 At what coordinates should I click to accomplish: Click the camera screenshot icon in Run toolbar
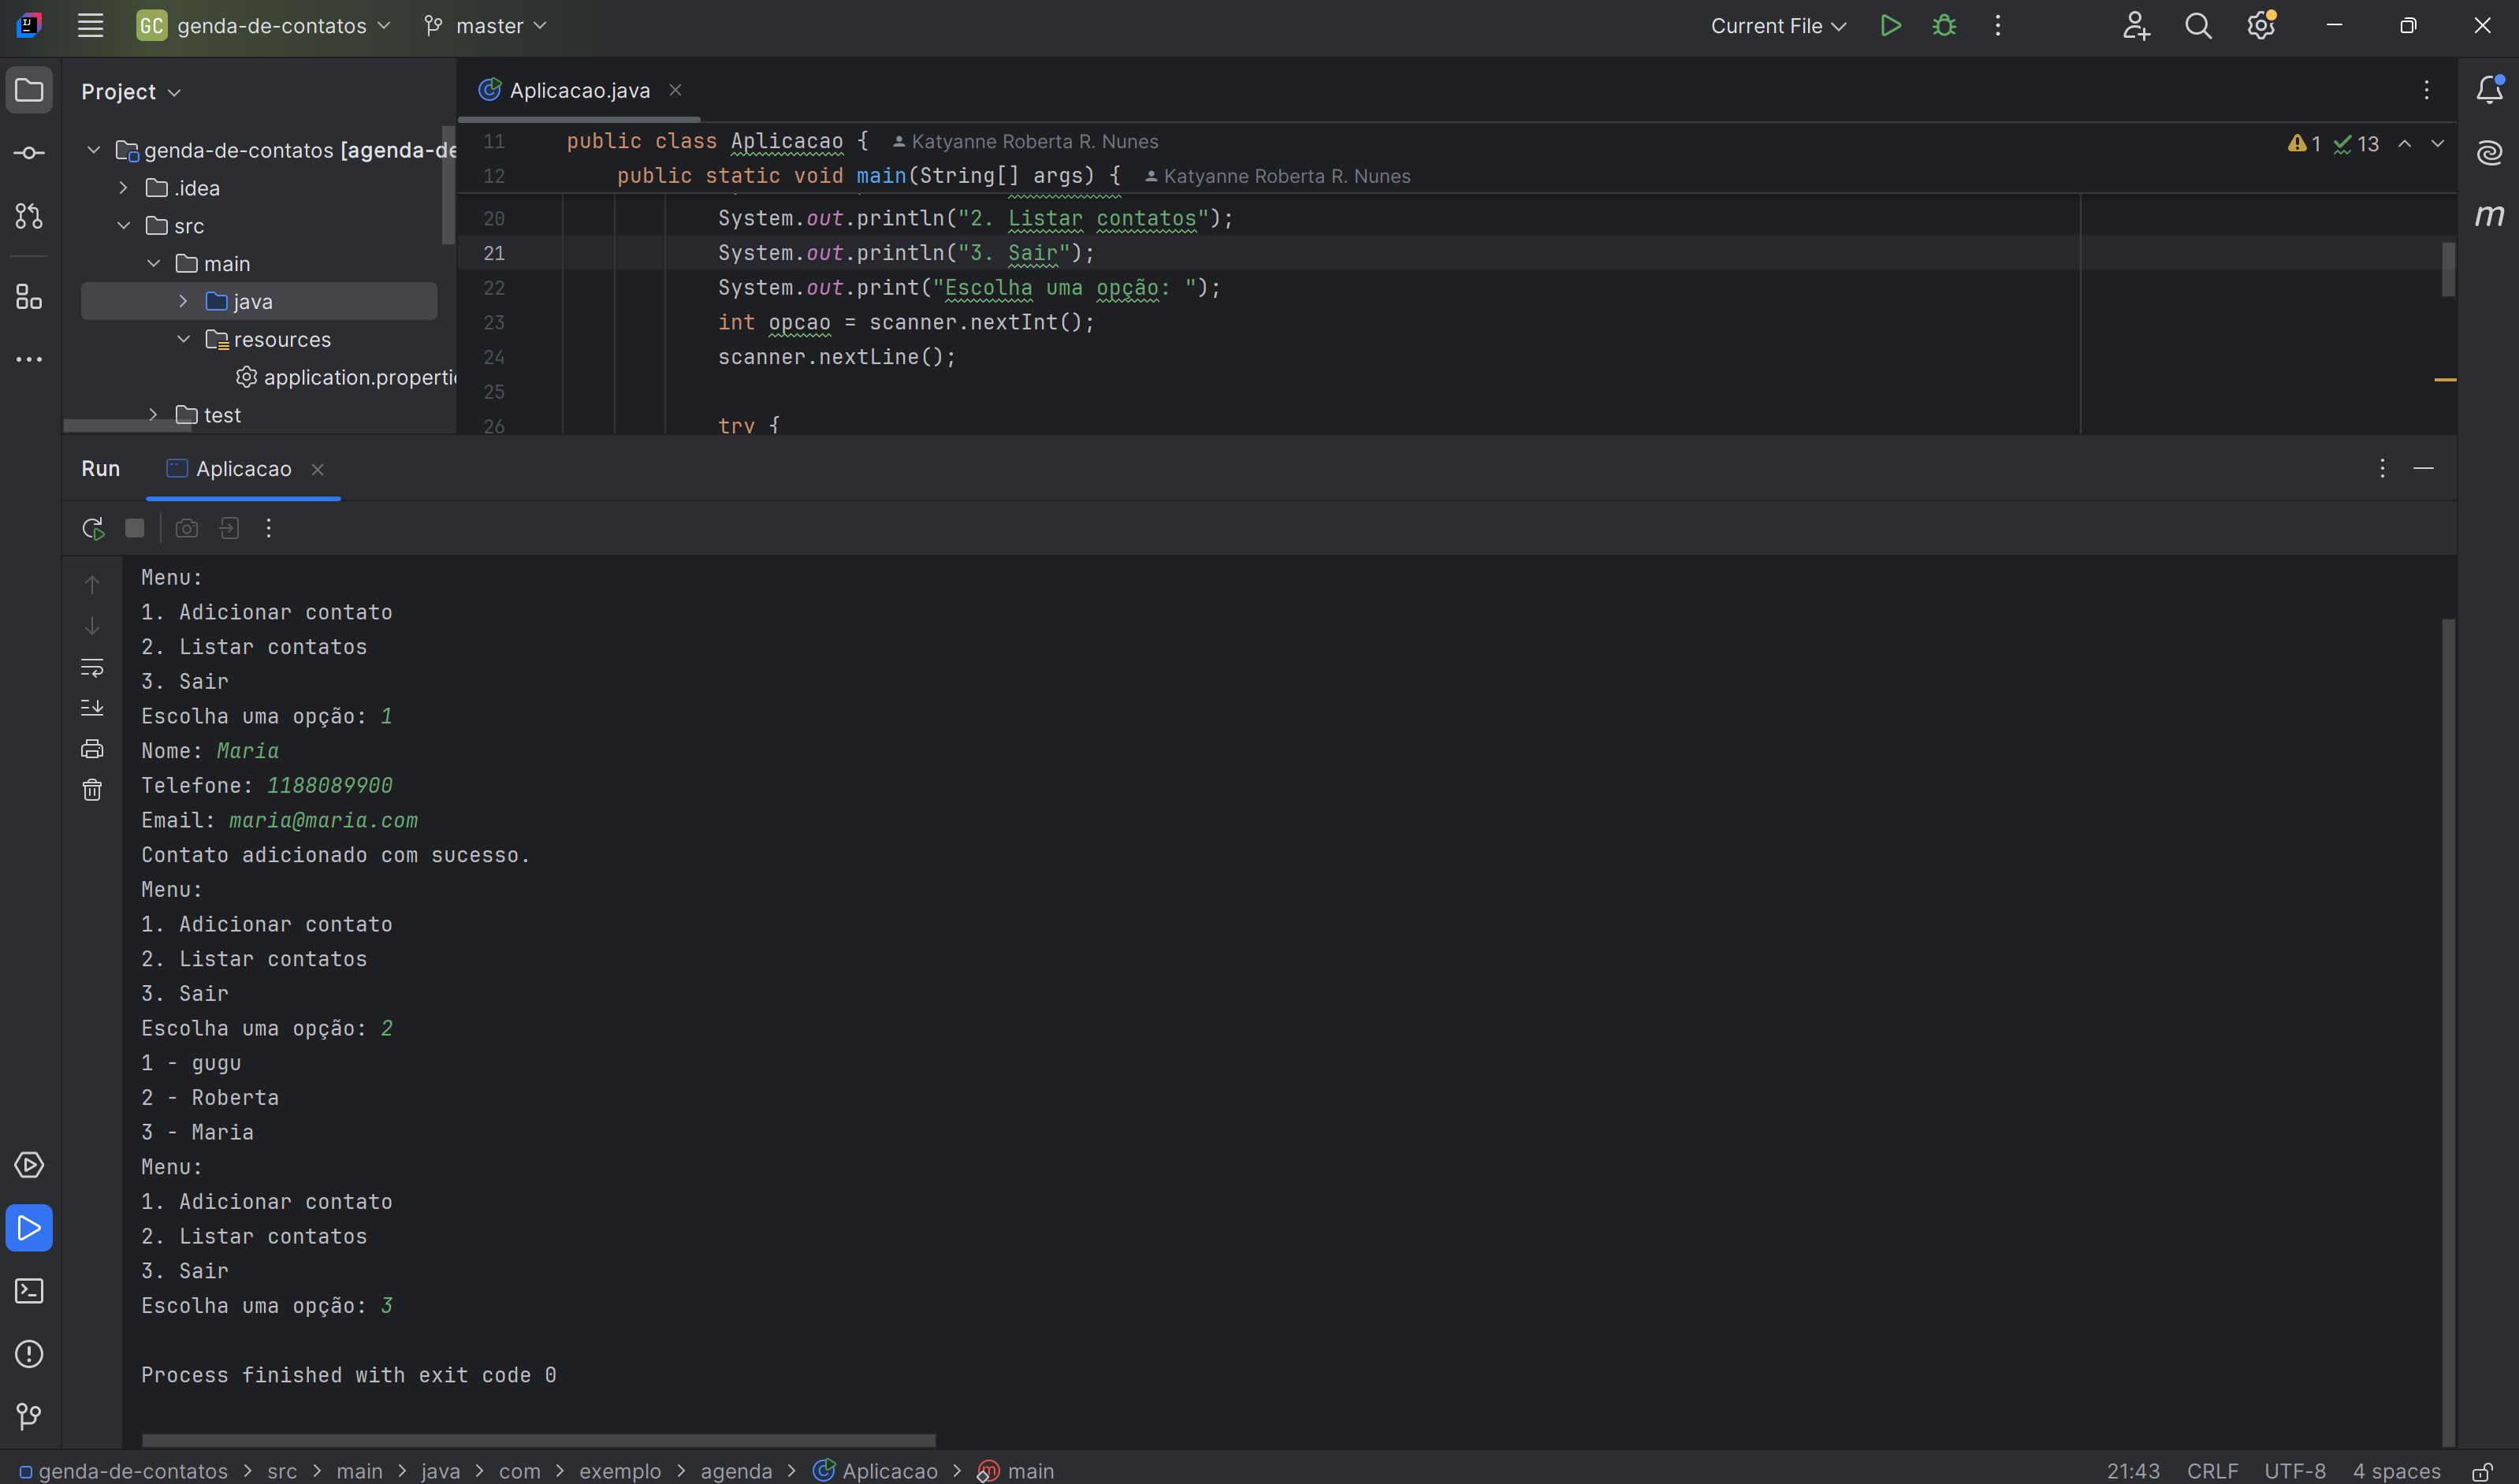(186, 528)
